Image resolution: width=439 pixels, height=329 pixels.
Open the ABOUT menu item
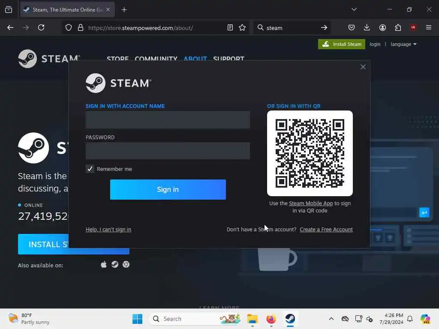(195, 58)
